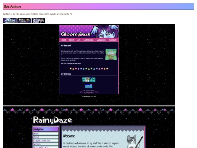The height and width of the screenshot is (148, 197).
Task: Click the RainyDaze logo title
Action: (53, 120)
